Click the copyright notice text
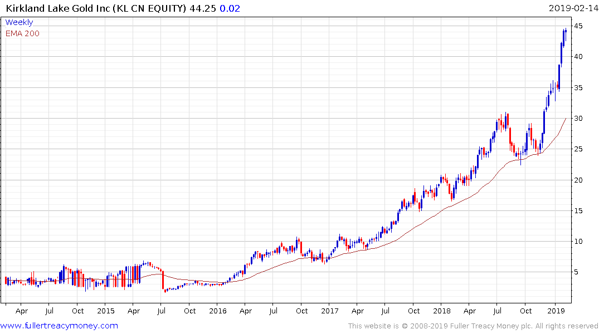The height and width of the screenshot is (334, 599). tap(473, 326)
